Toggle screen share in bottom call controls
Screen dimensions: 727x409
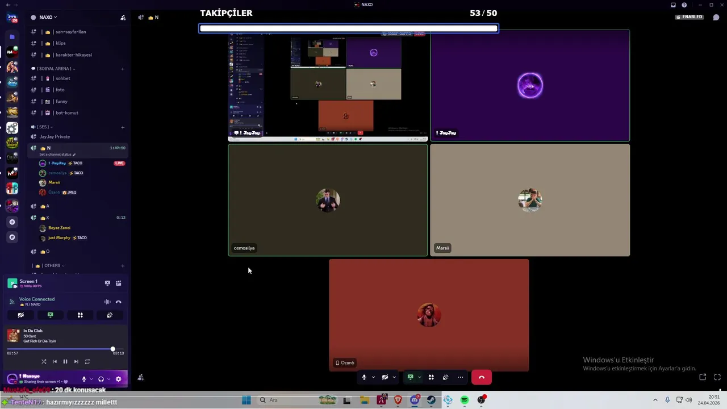(x=410, y=377)
